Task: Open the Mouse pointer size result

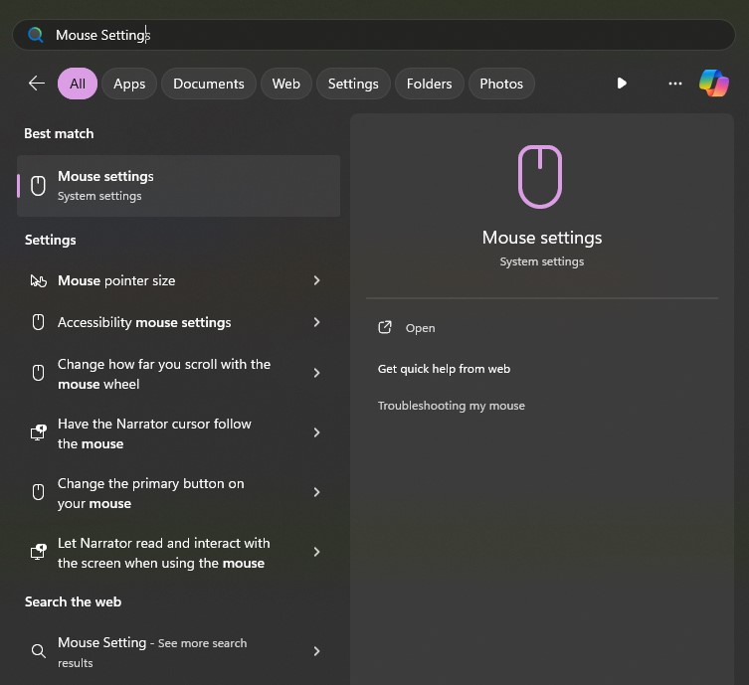Action: click(179, 280)
